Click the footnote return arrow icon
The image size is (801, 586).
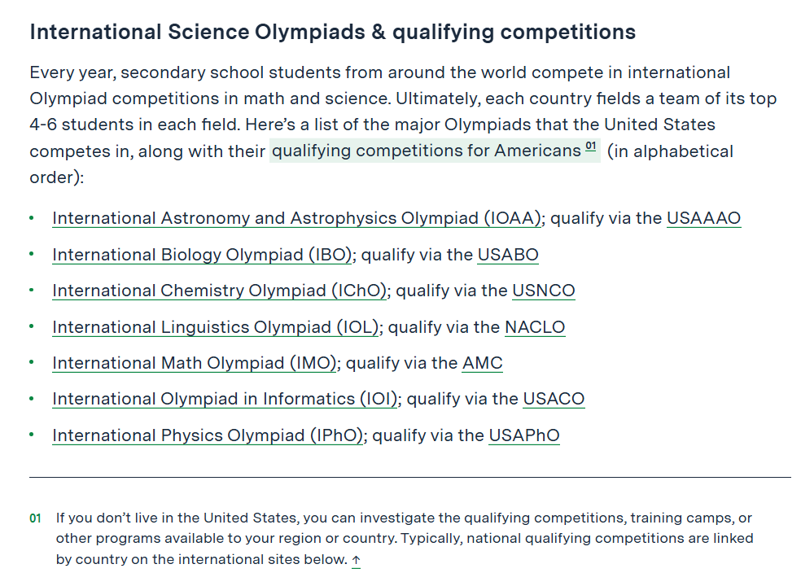pyautogui.click(x=356, y=560)
